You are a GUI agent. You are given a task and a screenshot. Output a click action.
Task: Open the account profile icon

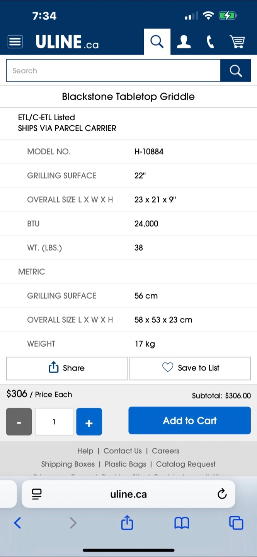184,42
